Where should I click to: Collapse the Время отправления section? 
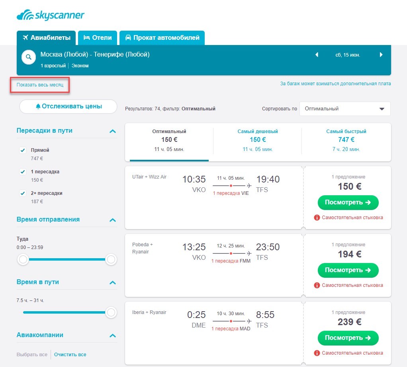click(113, 220)
